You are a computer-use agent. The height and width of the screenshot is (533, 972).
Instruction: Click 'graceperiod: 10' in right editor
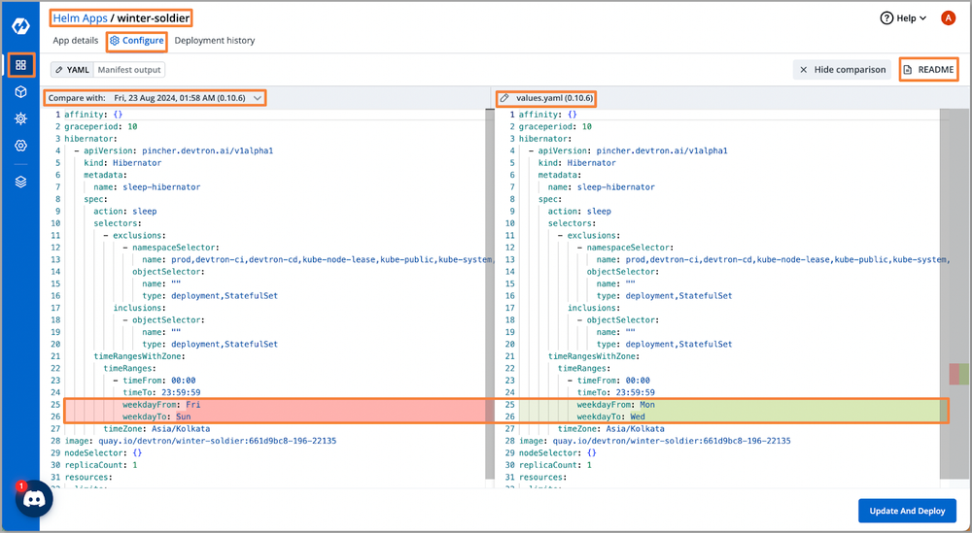point(555,126)
